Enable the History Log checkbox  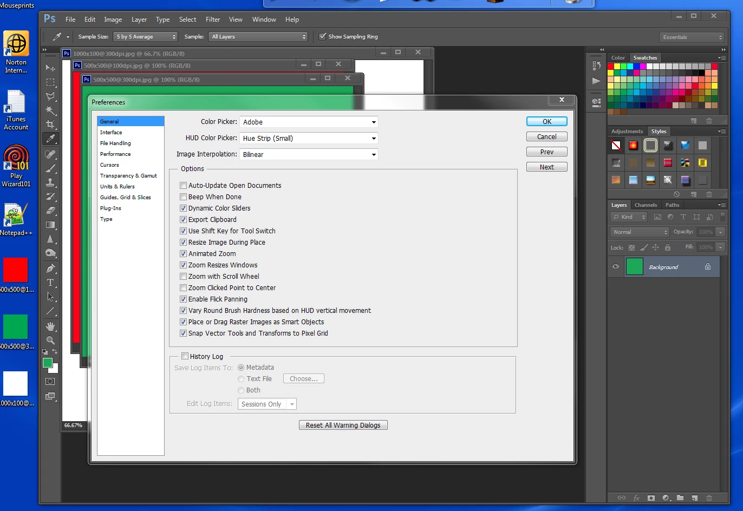click(185, 356)
